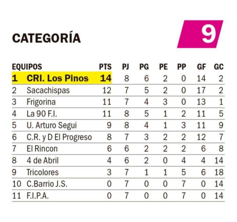The width and height of the screenshot is (237, 222).
Task: Click the 4 de Abril team name
Action: [x=43, y=160]
